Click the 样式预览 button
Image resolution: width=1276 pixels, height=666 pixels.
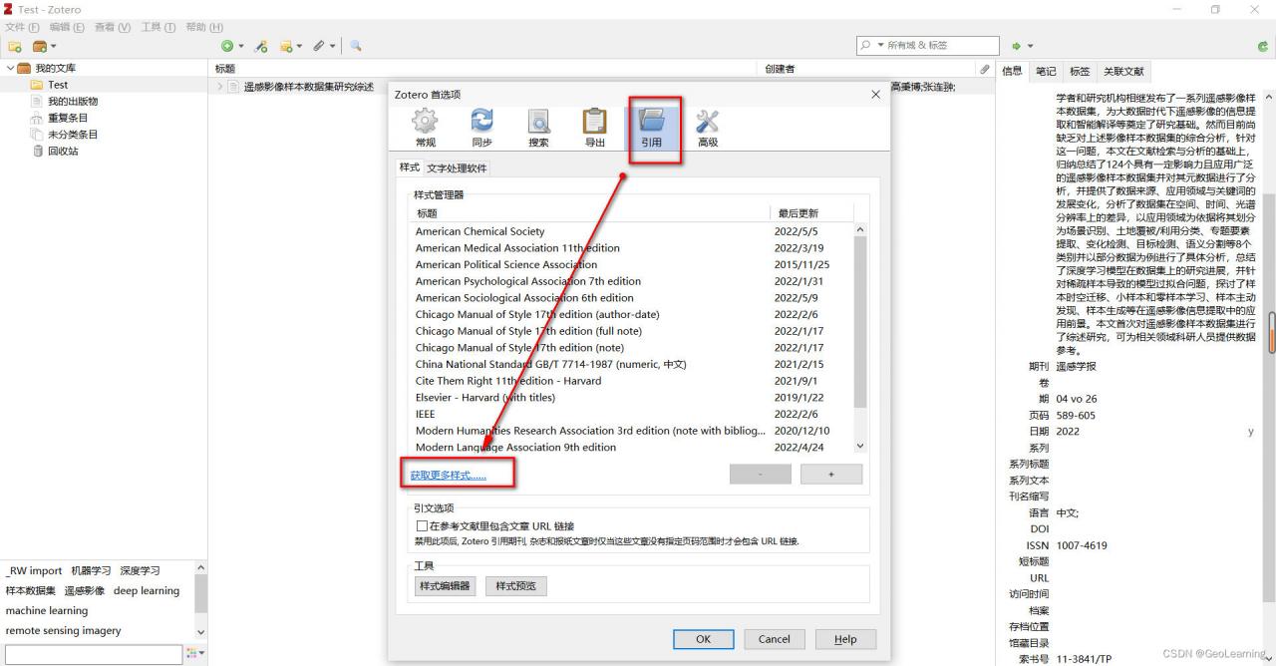tap(515, 586)
